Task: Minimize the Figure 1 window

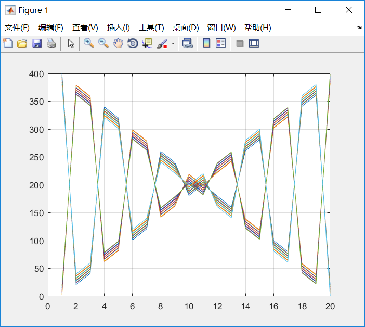Action: click(288, 10)
